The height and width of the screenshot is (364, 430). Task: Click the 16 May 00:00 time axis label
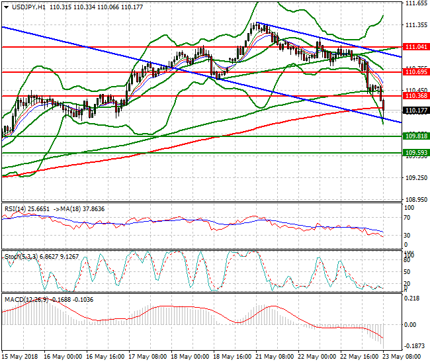pos(63,357)
